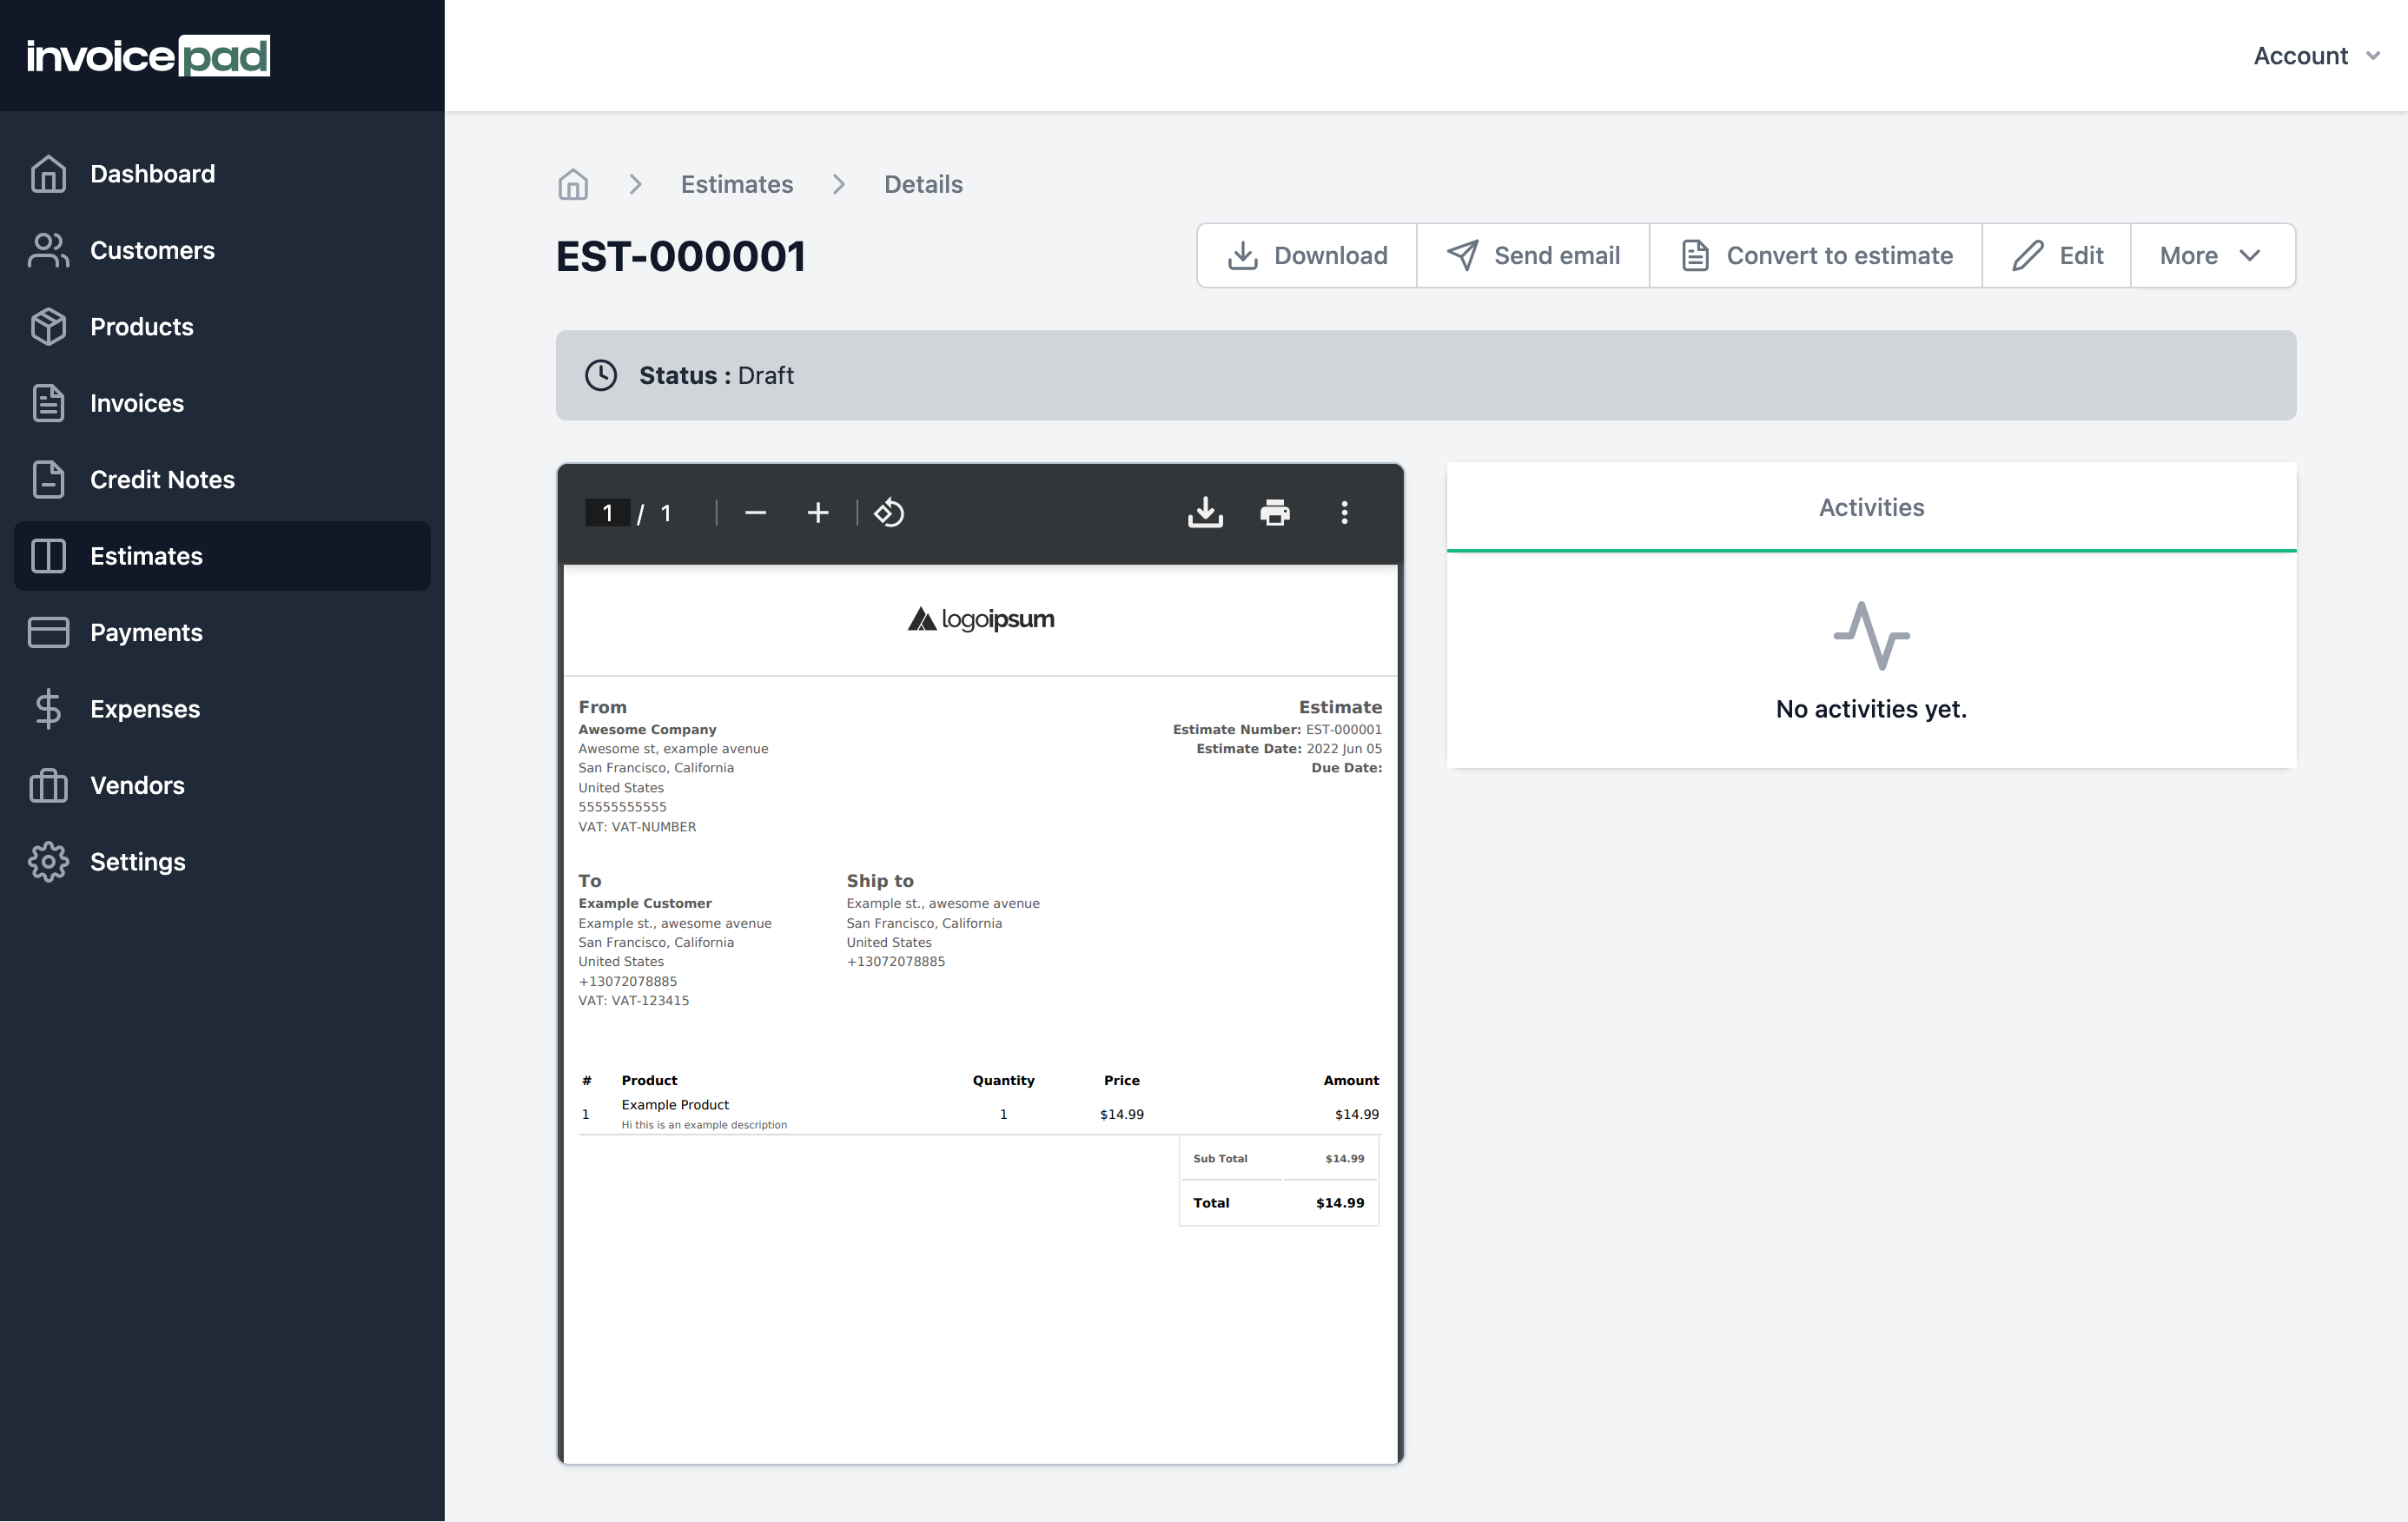Go to Estimates breadcrumb link
2408x1522 pixels.
coord(737,184)
